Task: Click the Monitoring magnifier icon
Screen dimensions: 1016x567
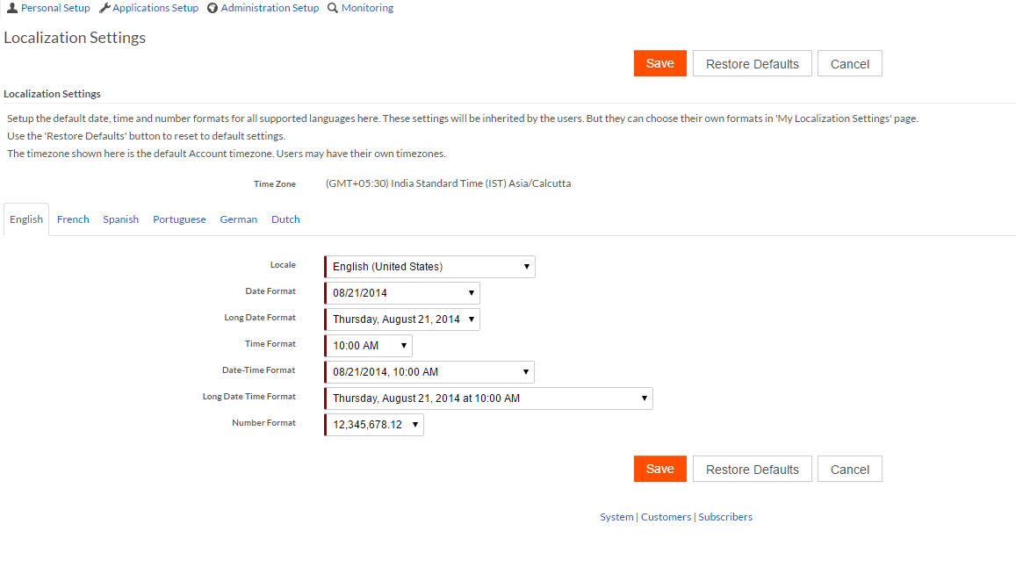Action: [x=333, y=8]
